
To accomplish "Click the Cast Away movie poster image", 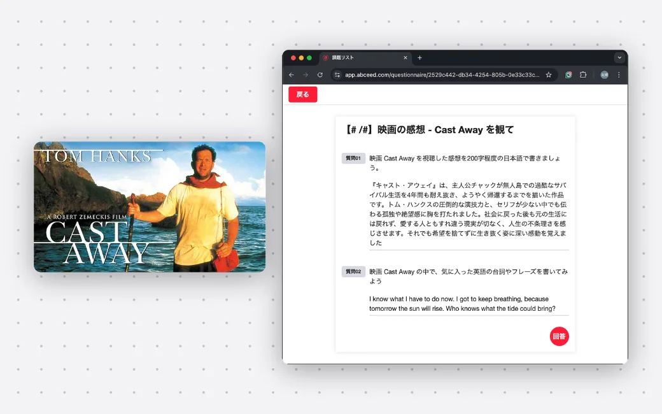I will tap(150, 207).
